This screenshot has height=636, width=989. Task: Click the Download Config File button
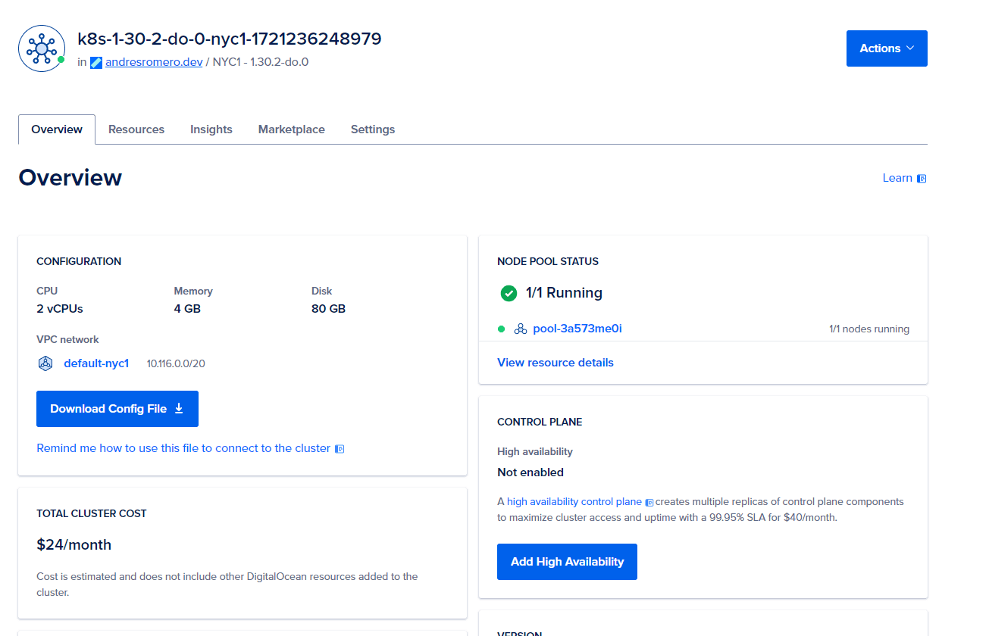click(117, 409)
